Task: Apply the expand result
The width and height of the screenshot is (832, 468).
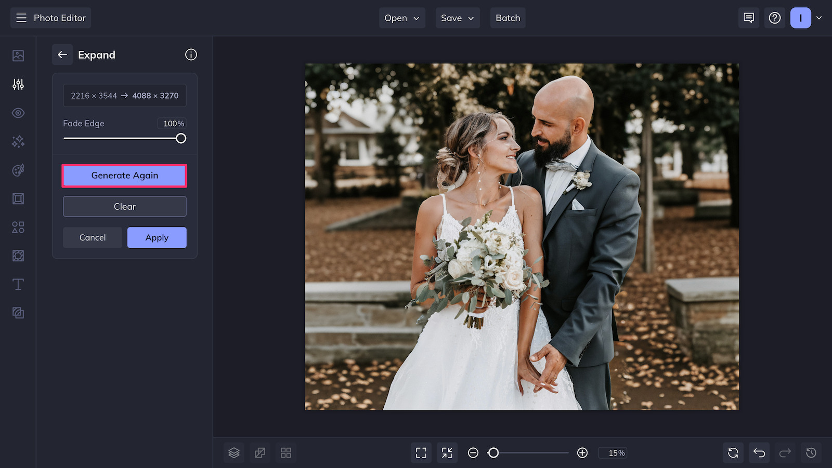Action: coord(157,237)
